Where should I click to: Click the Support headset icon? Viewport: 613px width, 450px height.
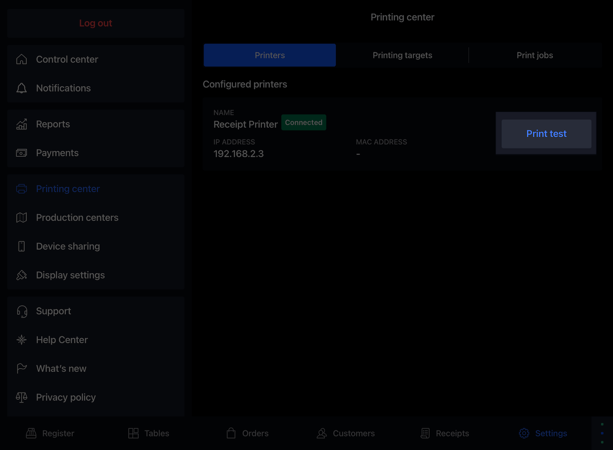22,311
